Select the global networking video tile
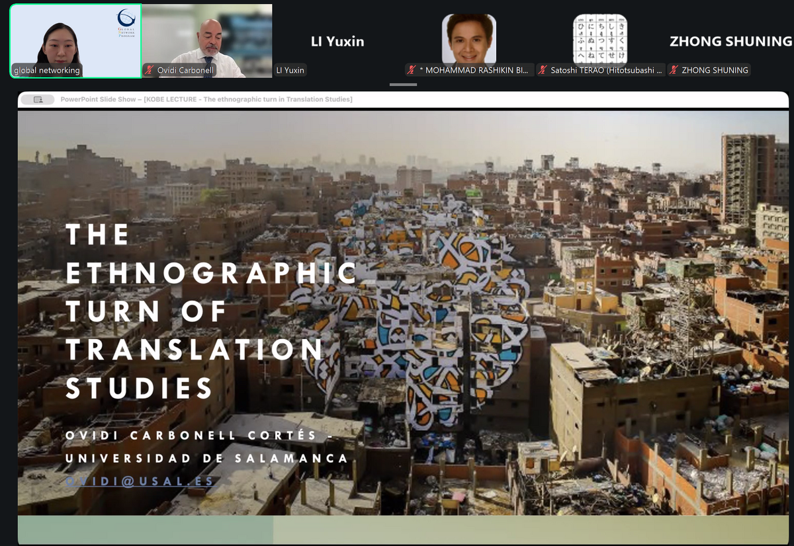This screenshot has height=546, width=794. (x=75, y=41)
